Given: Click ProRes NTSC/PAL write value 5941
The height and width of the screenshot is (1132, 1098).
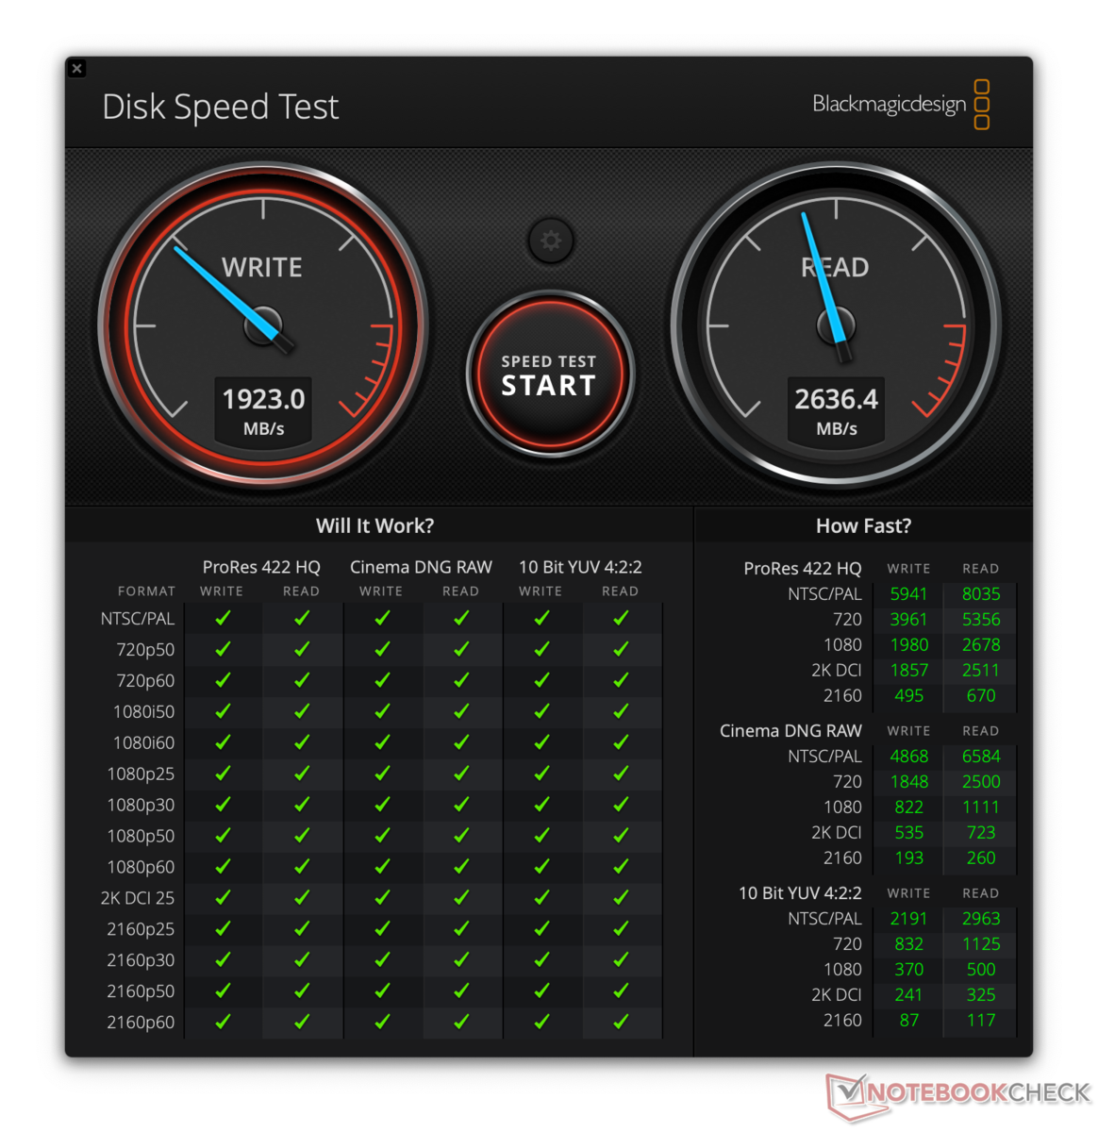Looking at the screenshot, I should point(908,593).
